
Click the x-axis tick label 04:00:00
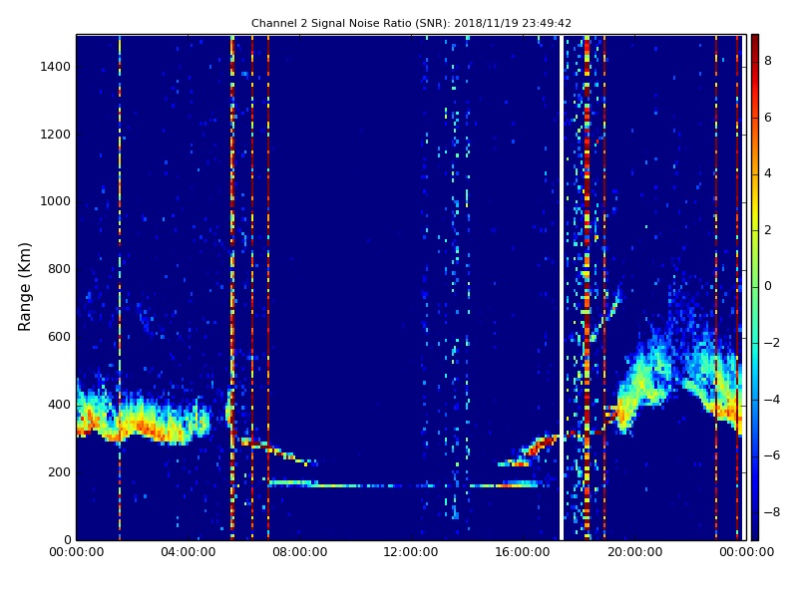click(188, 552)
